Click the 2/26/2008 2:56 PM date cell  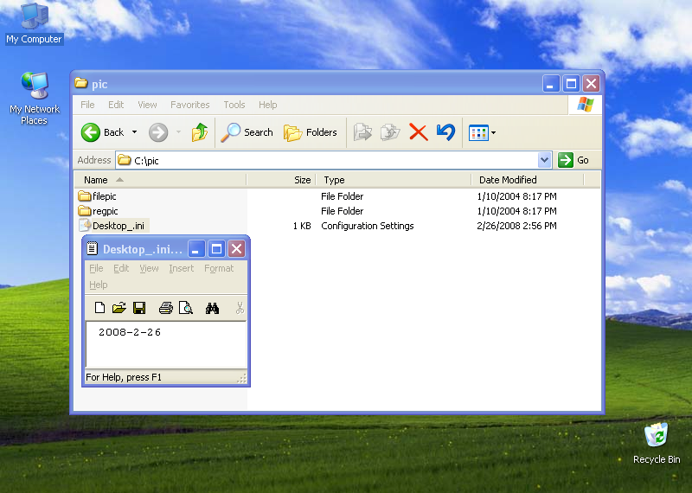516,226
